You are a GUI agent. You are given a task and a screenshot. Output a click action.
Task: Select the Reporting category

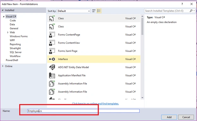tap(15, 44)
